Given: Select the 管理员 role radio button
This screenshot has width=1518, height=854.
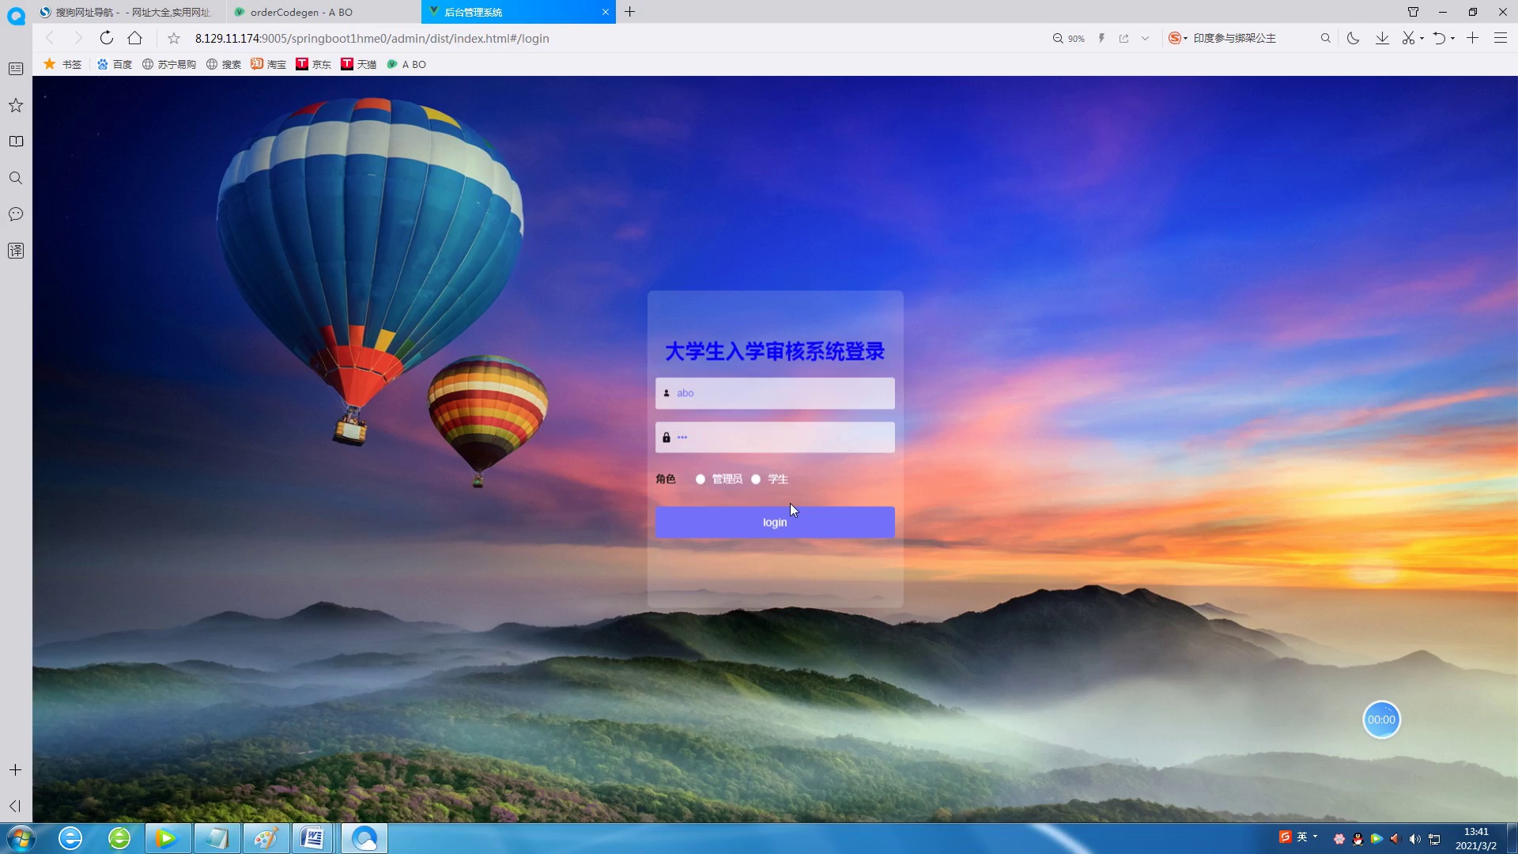Looking at the screenshot, I should [700, 479].
